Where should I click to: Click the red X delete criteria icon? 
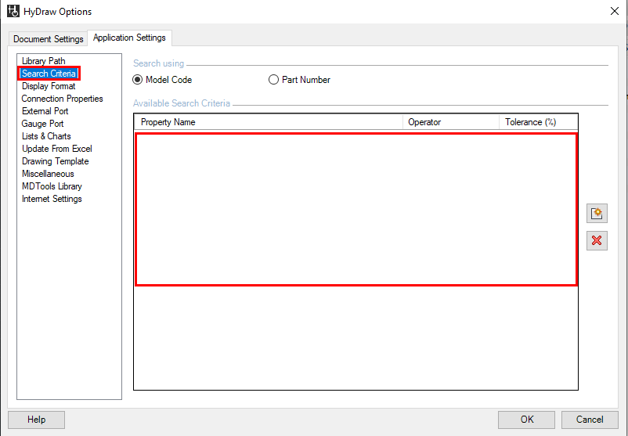click(x=597, y=240)
